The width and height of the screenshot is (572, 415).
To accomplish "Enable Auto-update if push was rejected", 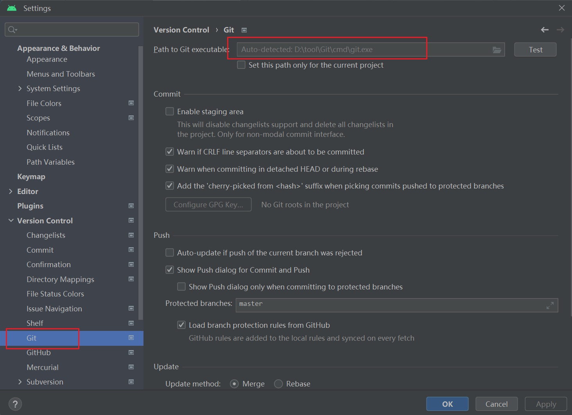I will [x=170, y=253].
